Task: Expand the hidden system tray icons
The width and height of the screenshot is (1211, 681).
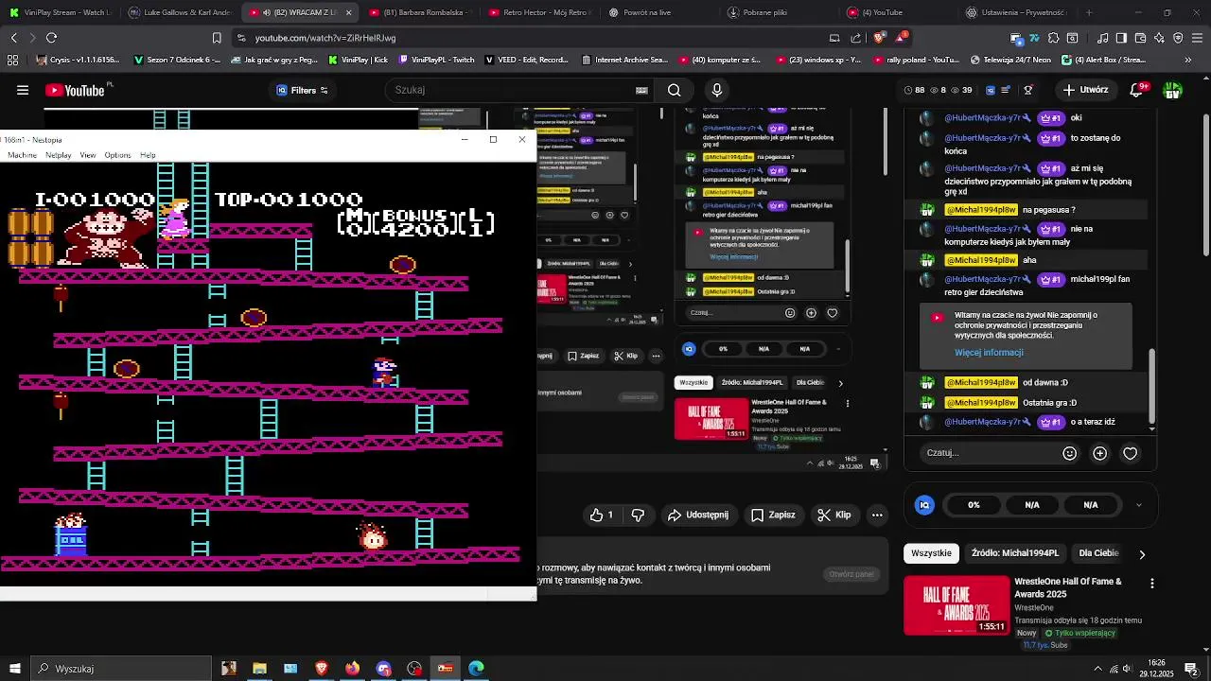Action: point(1097,669)
